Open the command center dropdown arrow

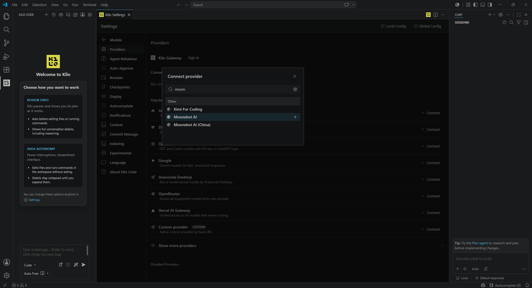pos(353,5)
